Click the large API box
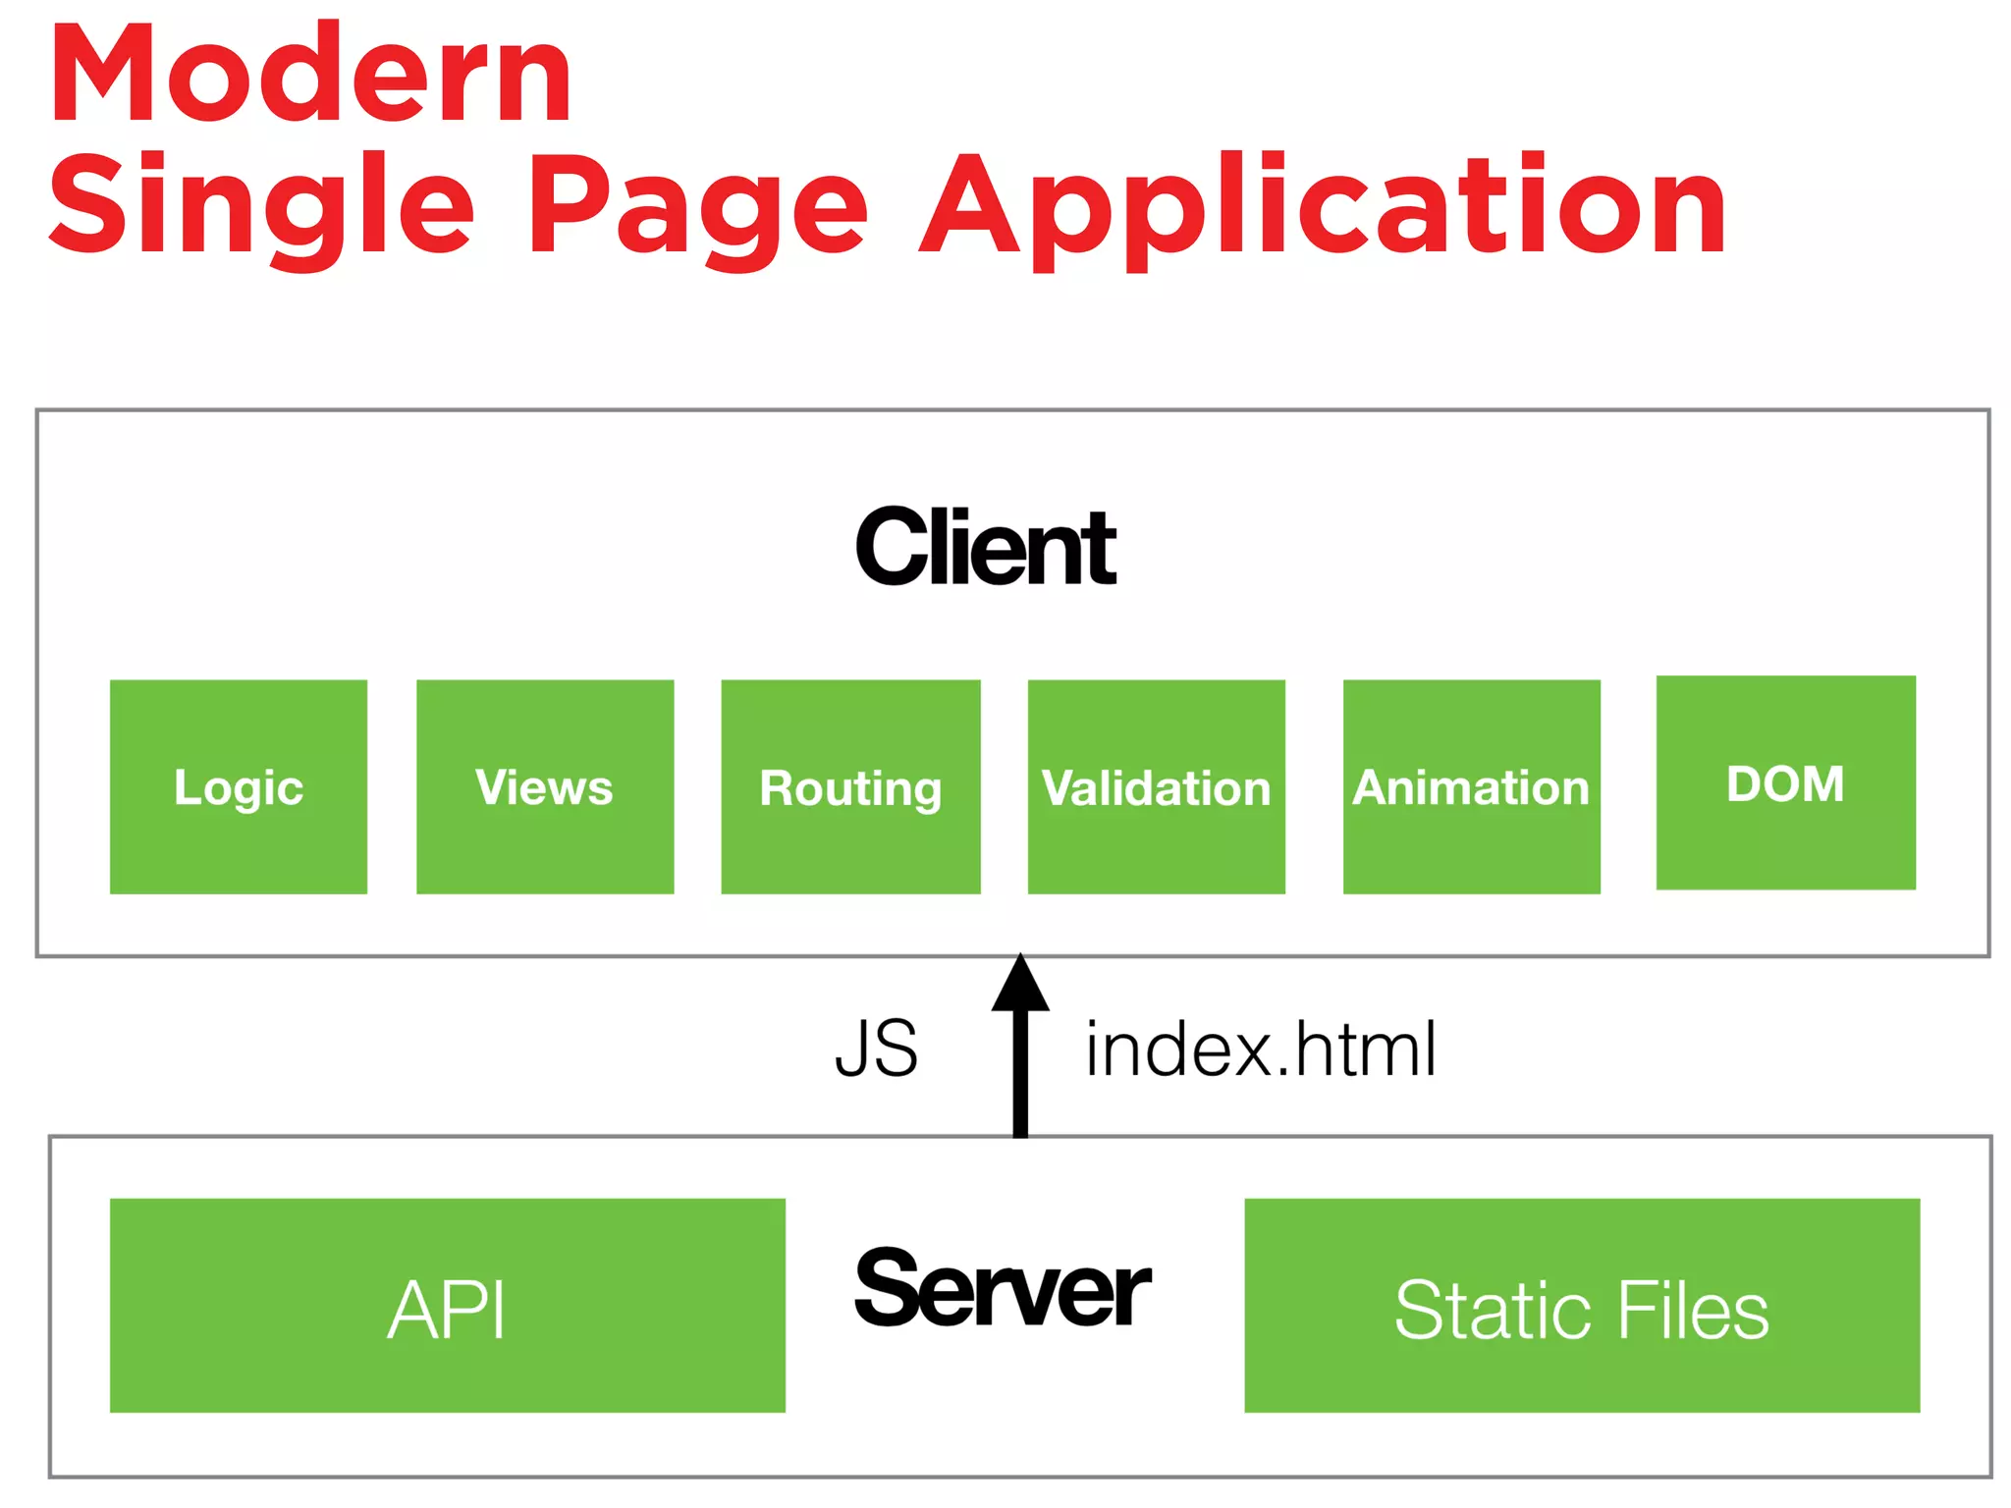This screenshot has width=2011, height=1508. click(447, 1305)
